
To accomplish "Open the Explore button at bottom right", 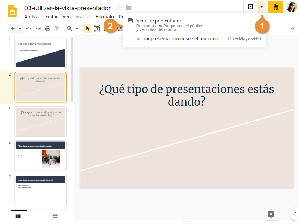I will pyautogui.click(x=271, y=214).
